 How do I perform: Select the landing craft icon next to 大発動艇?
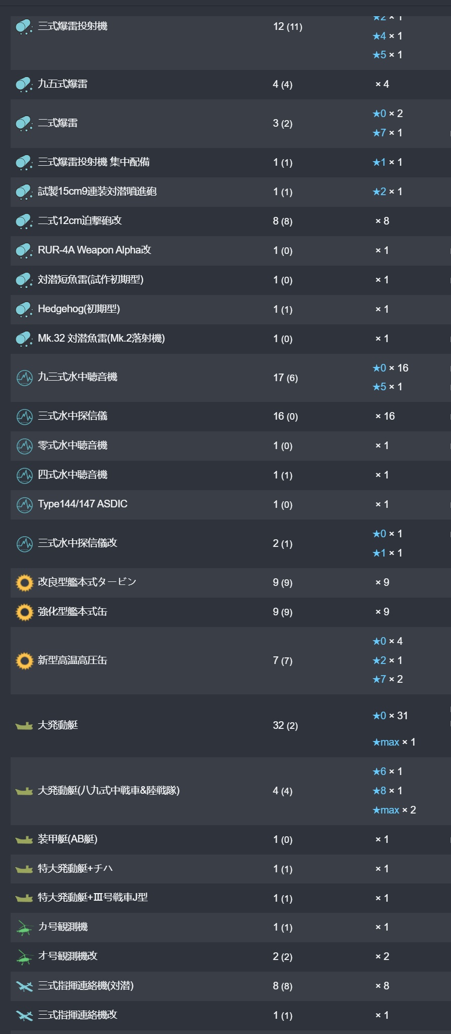[24, 726]
